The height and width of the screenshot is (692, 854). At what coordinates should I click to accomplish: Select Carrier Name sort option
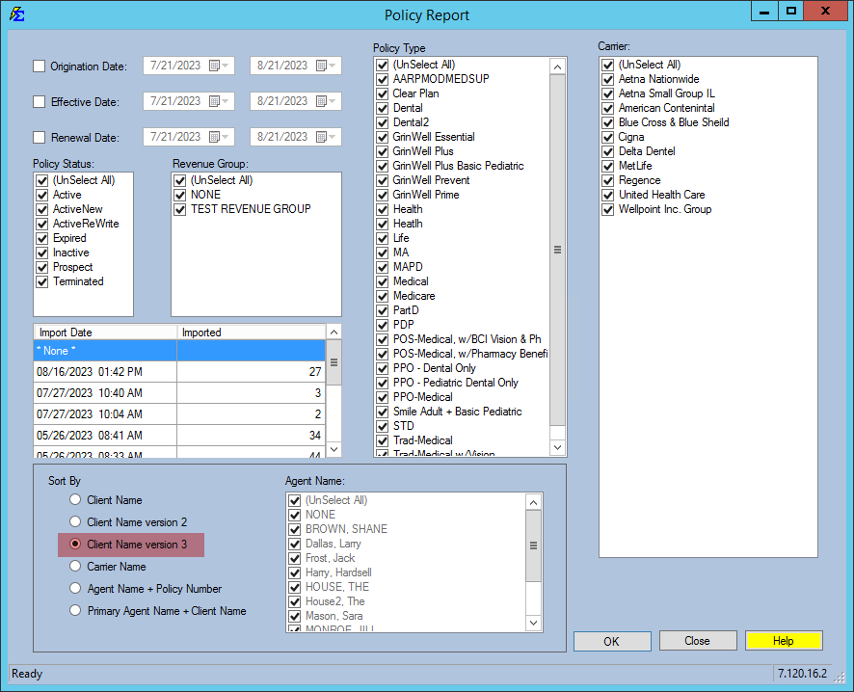[x=75, y=567]
